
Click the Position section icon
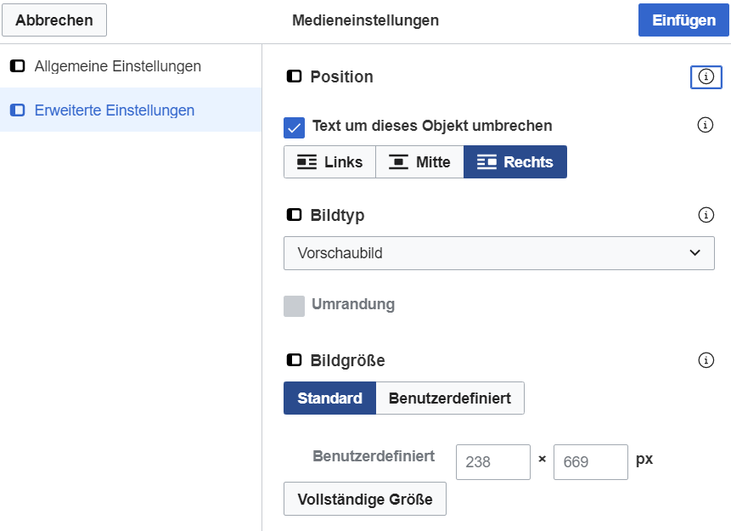click(x=294, y=76)
